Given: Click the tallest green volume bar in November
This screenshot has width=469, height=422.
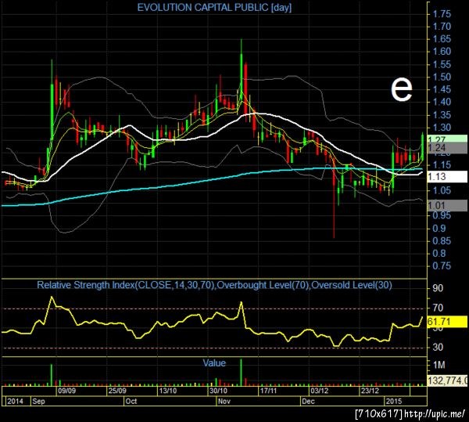Looking at the screenshot, I should (x=241, y=372).
